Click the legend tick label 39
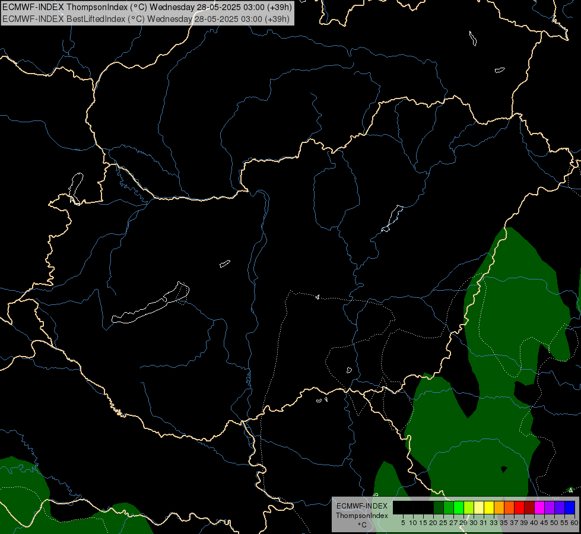Viewport: 581px width, 534px height. click(x=524, y=523)
